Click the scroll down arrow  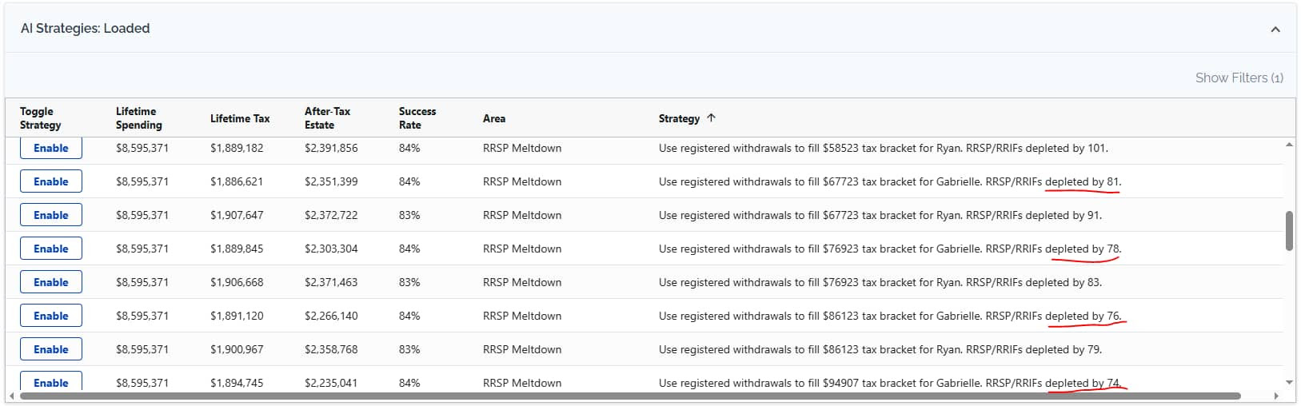pos(1288,383)
